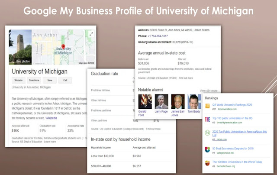Click the Ann Arbor map label
The width and height of the screenshot is (277, 175).
(x=45, y=35)
